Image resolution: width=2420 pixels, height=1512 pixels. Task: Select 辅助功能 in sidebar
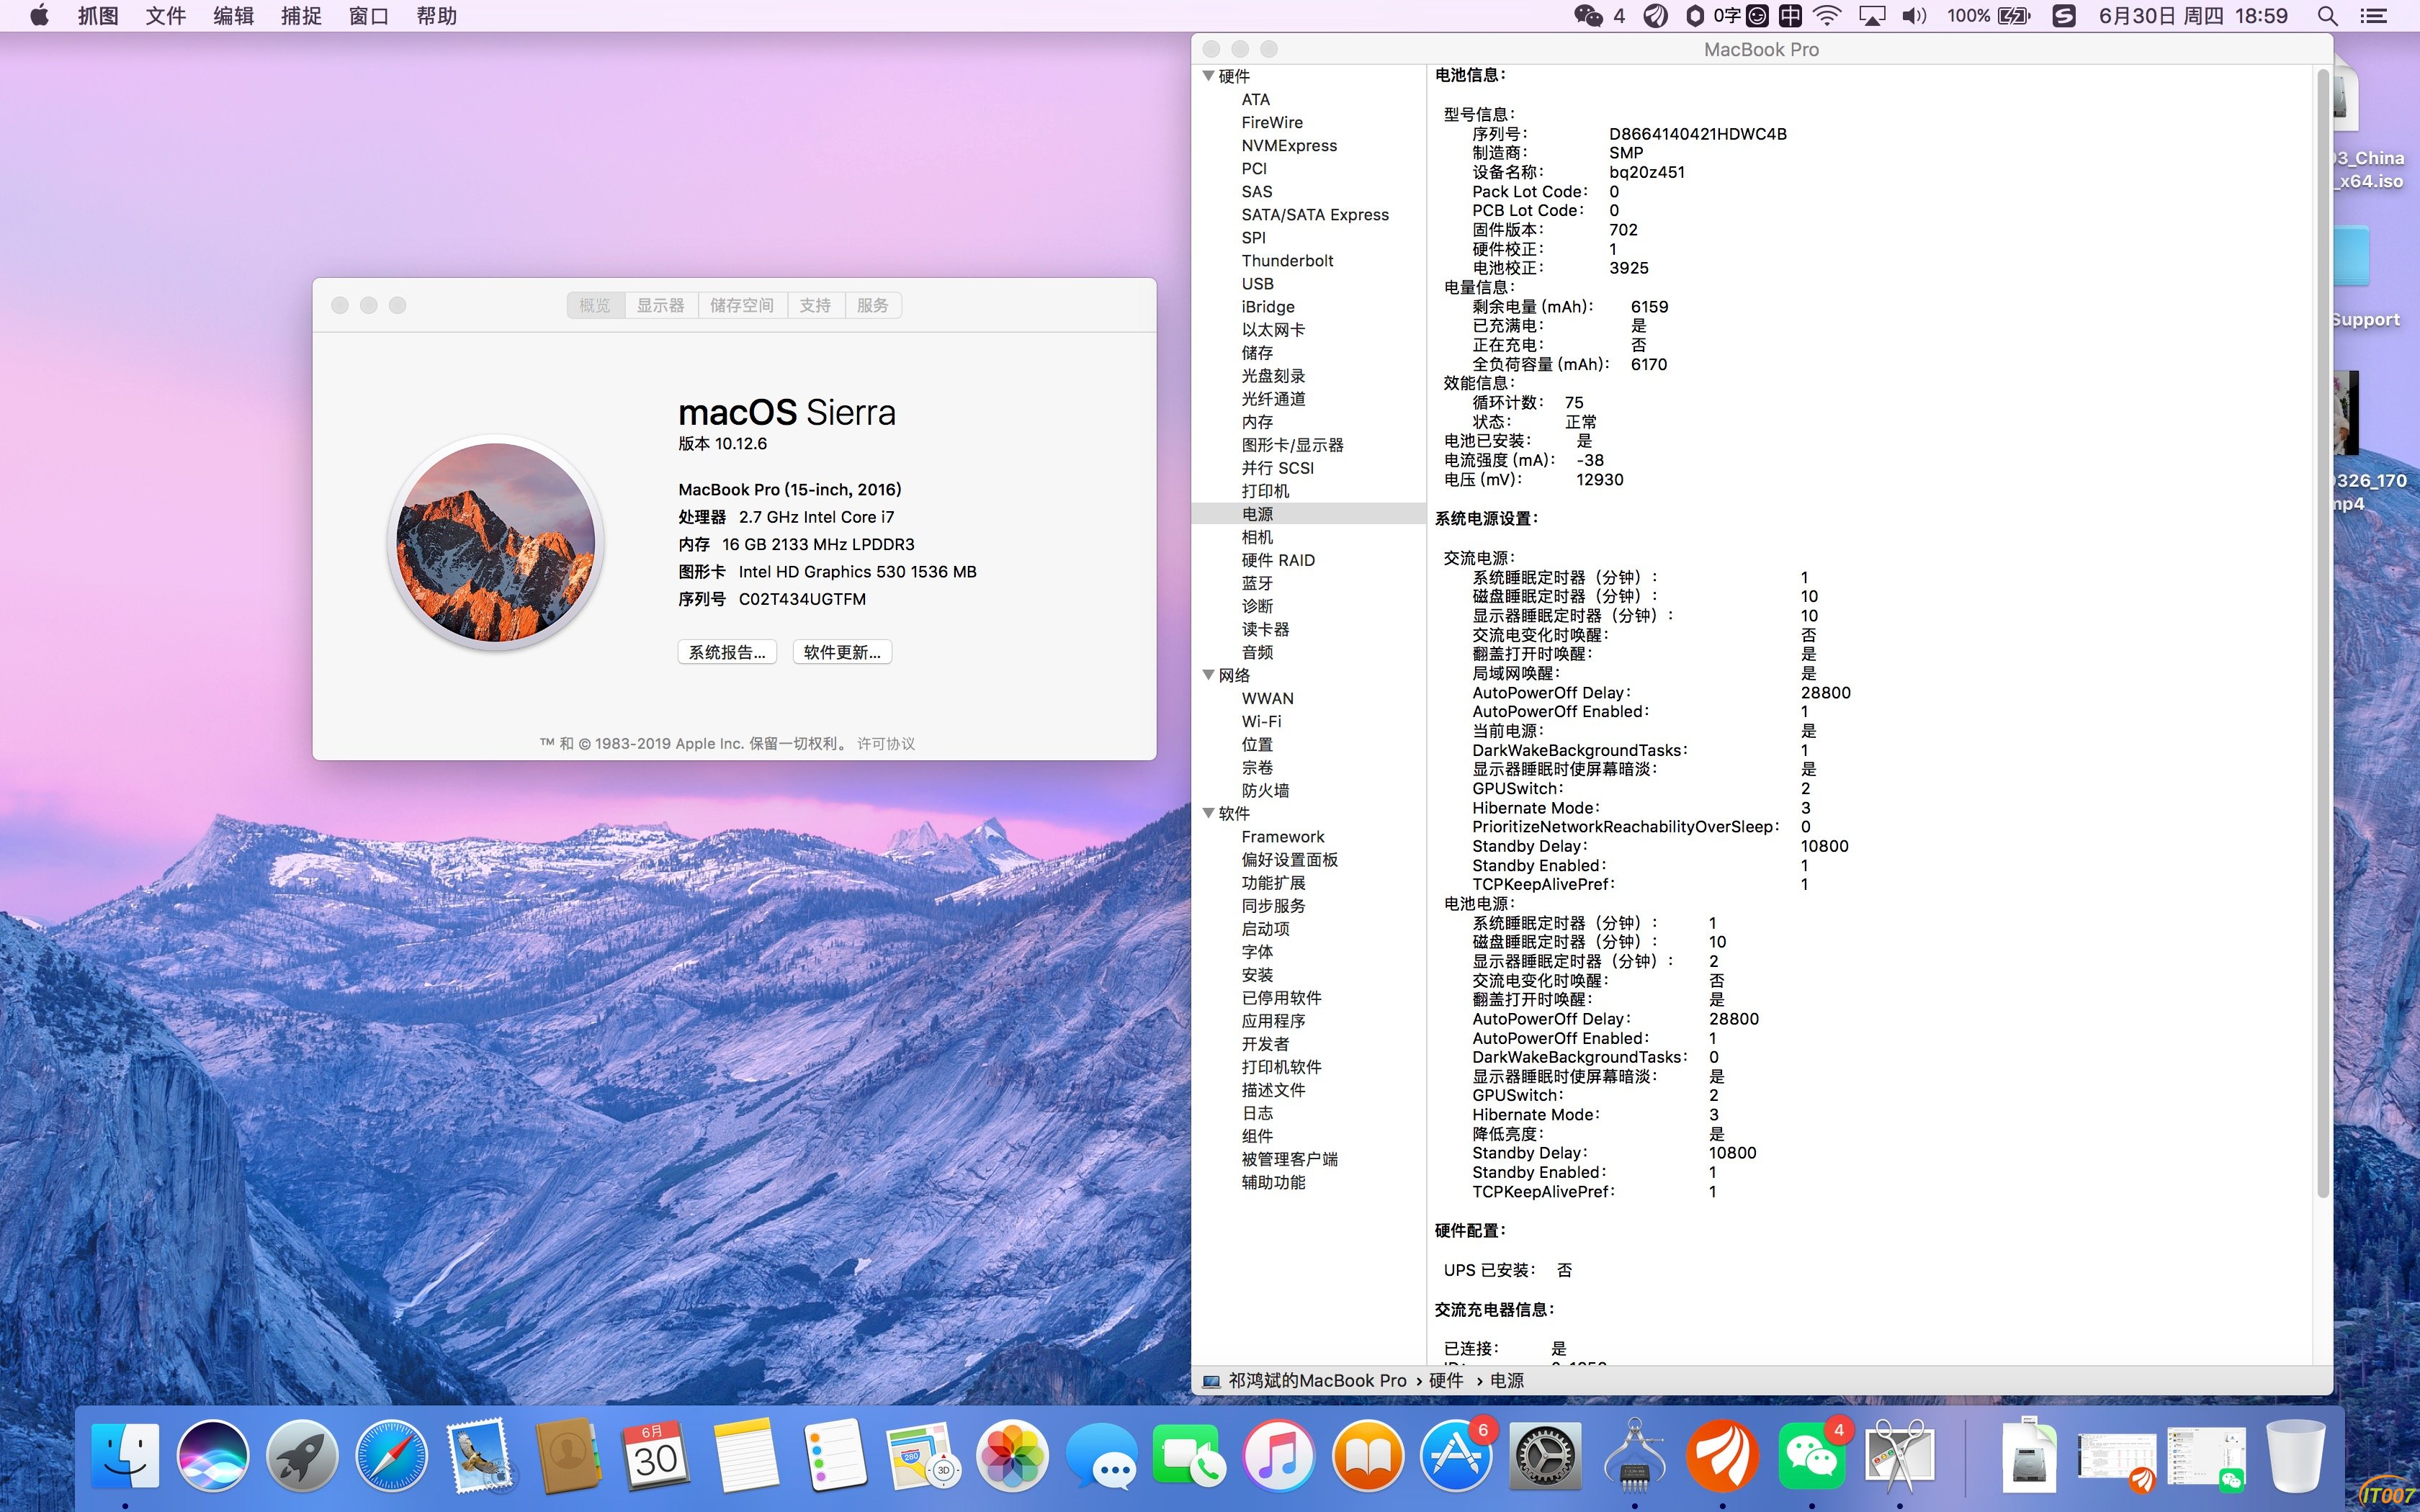pyautogui.click(x=1273, y=1182)
